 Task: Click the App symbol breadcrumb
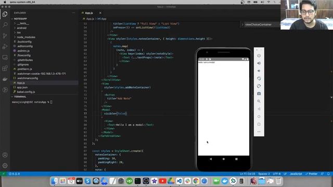click(104, 19)
